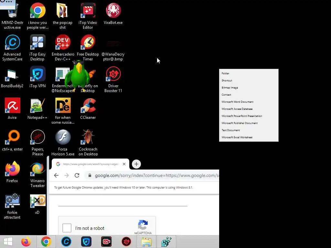
Task: View site info via the lock icon
Action: coord(90,175)
